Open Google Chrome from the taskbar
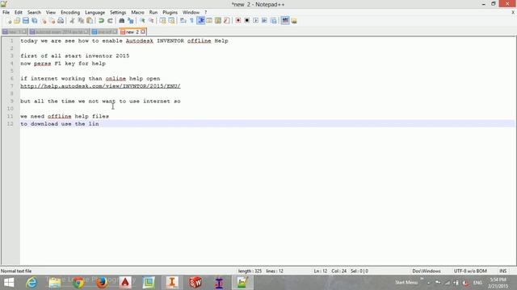This screenshot has width=517, height=290. click(x=78, y=283)
